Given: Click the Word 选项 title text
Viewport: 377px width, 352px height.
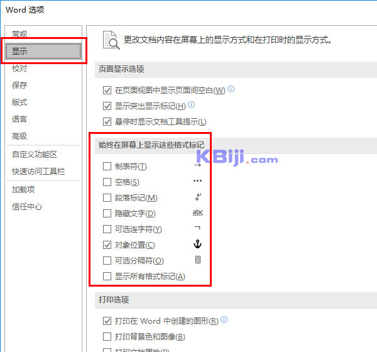Looking at the screenshot, I should 25,10.
